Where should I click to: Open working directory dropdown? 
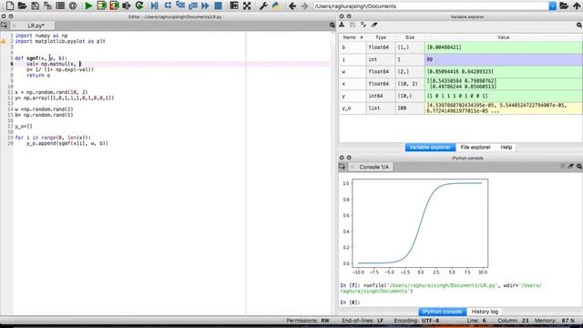553,6
